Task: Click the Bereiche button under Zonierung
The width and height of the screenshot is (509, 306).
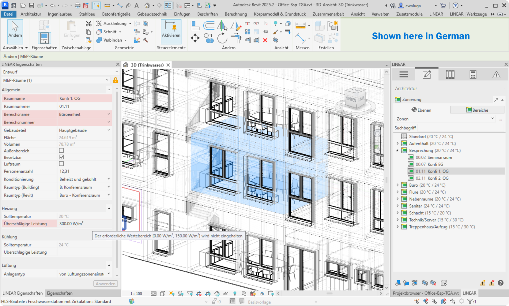Action: 477,110
